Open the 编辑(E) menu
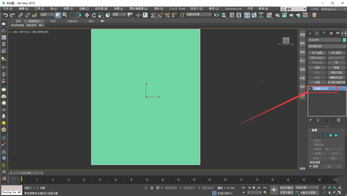 24,8
